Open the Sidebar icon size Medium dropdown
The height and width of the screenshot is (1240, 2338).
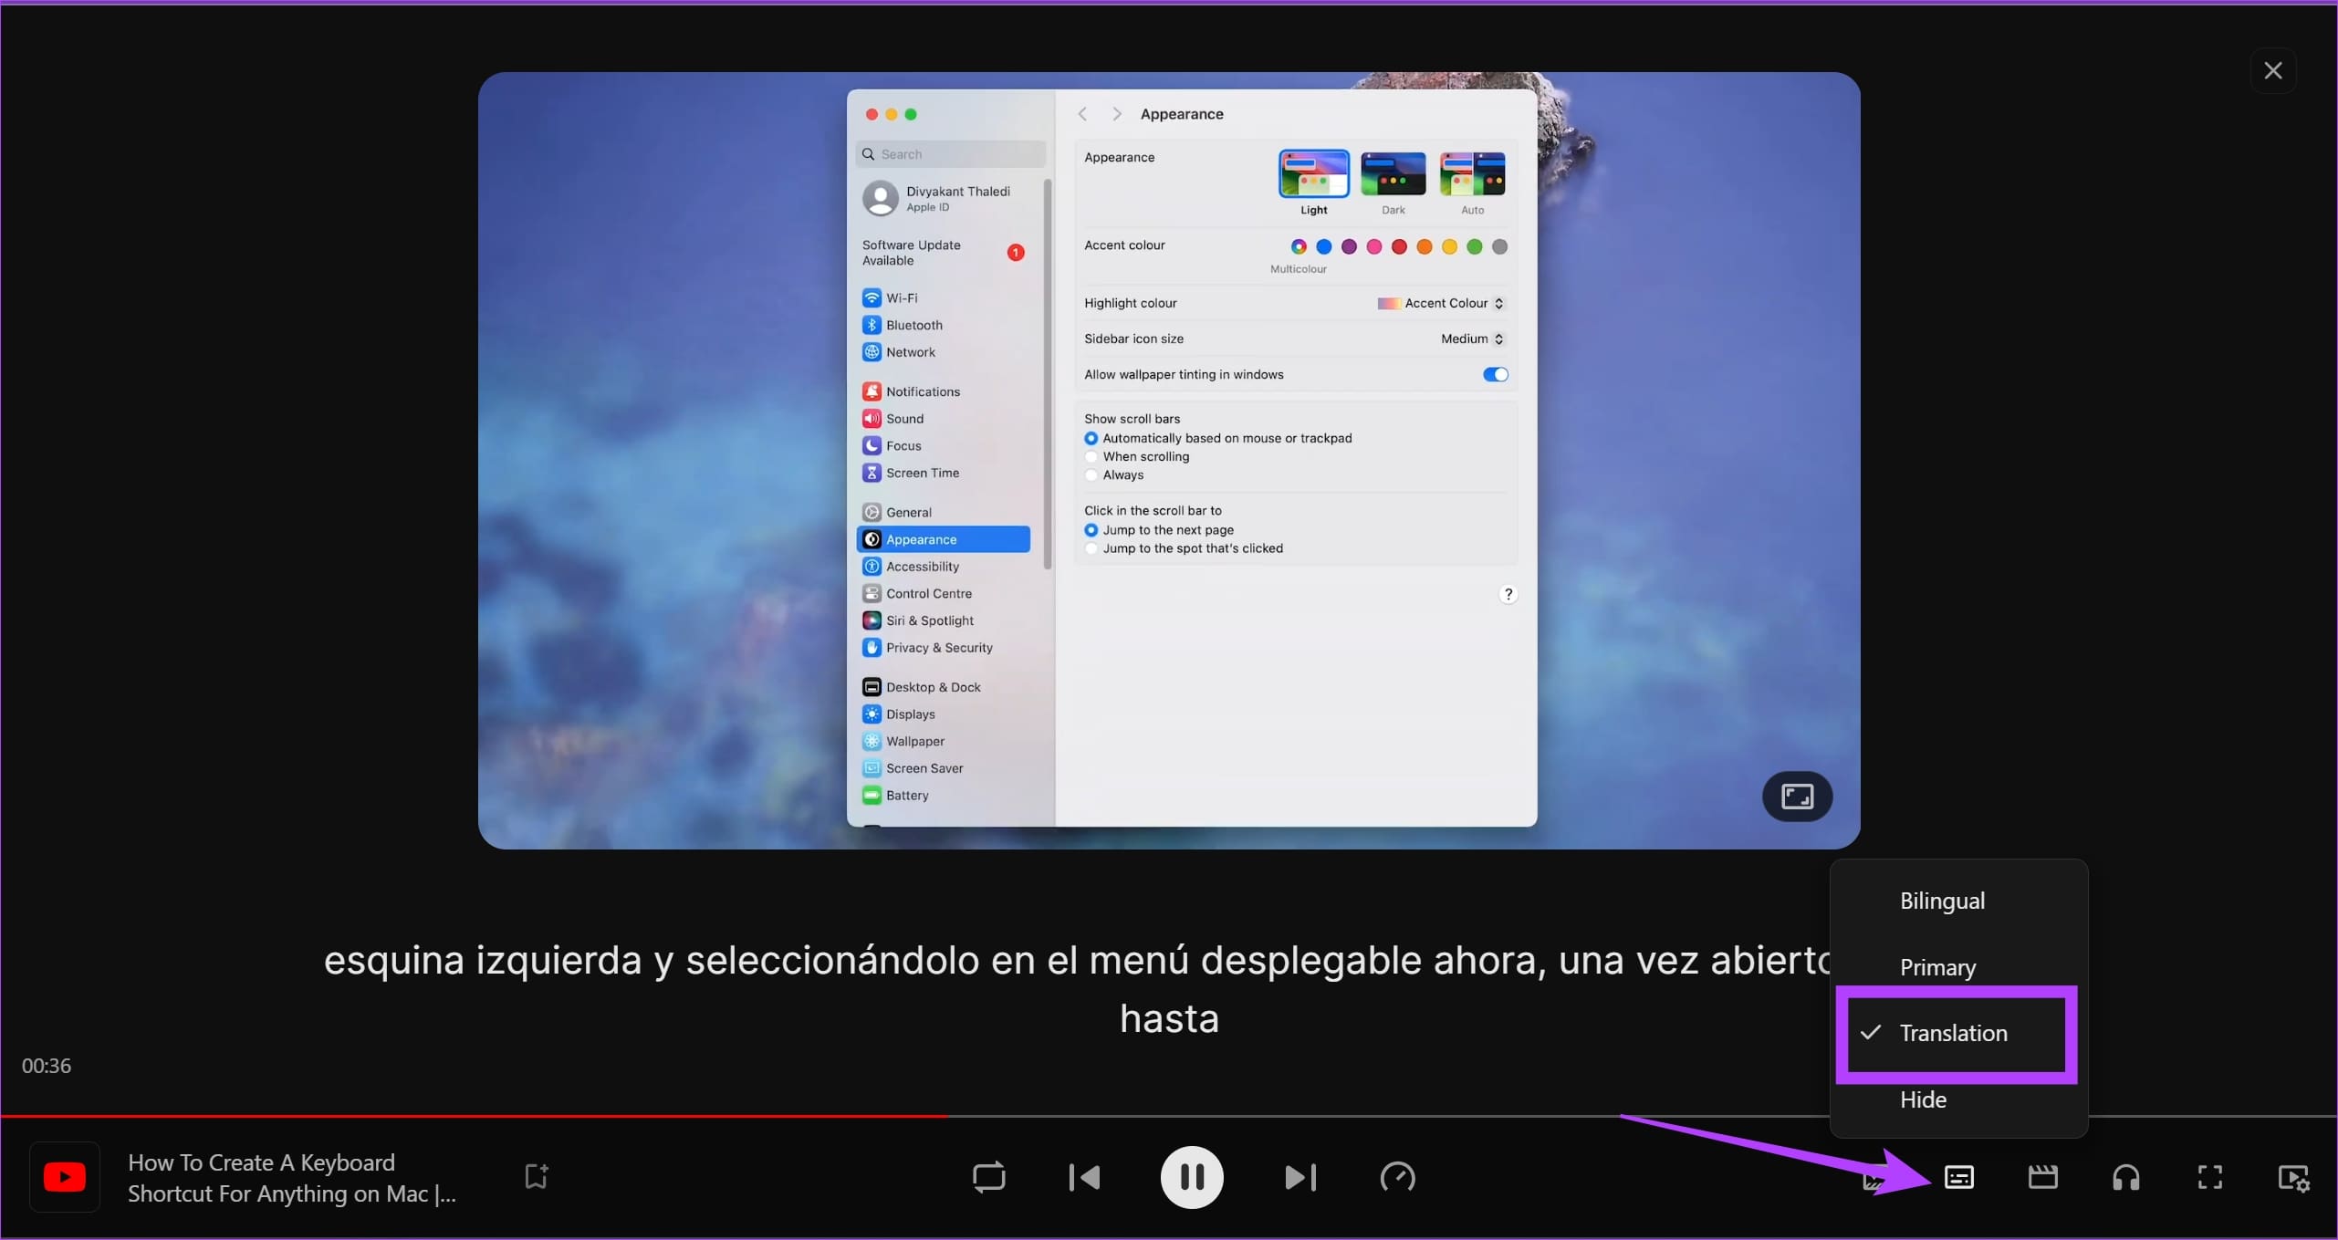click(x=1470, y=339)
